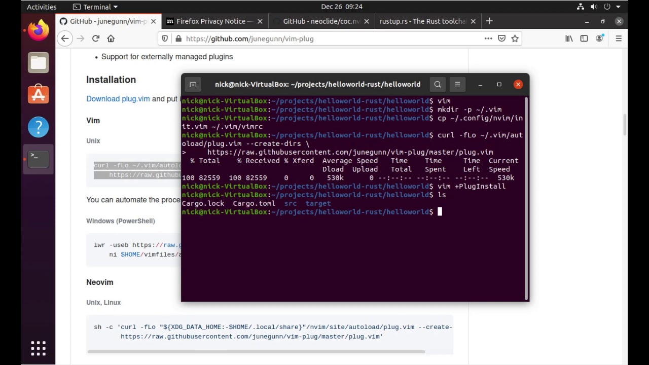This screenshot has width=649, height=365.
Task: Switch to rustup.rs Rust toolchain tab
Action: point(427,21)
